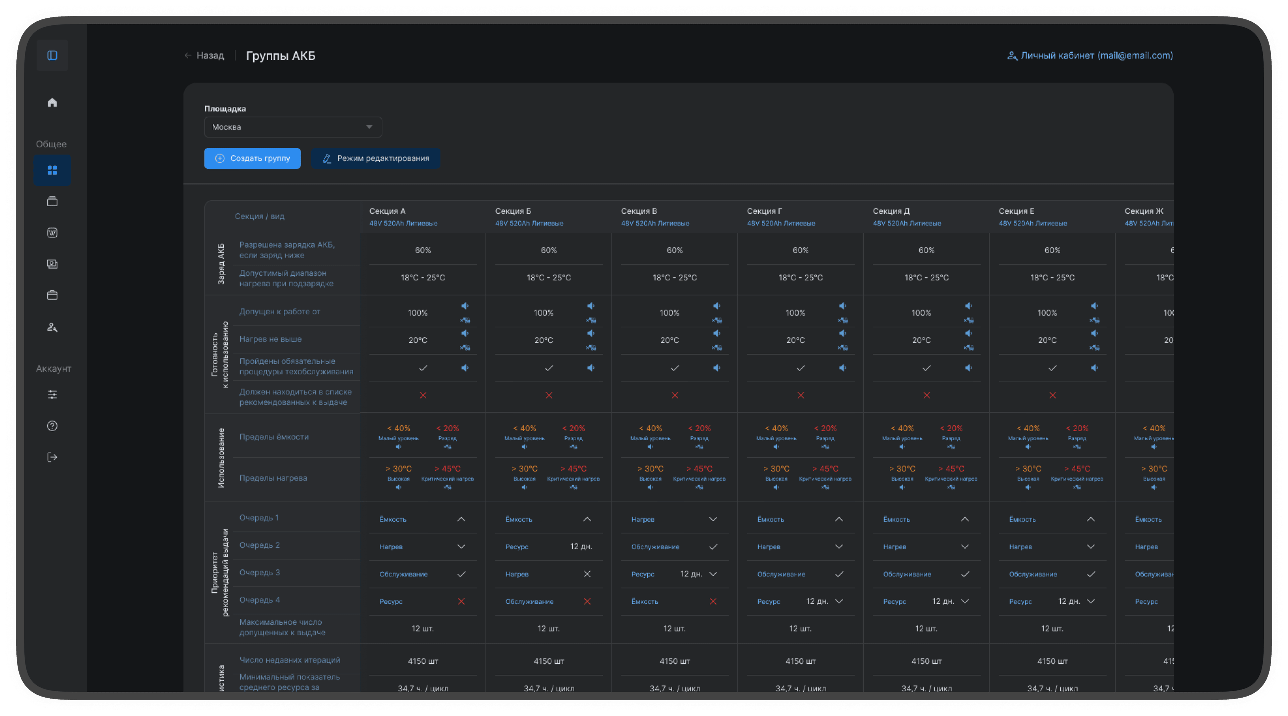Image resolution: width=1288 pixels, height=716 pixels.
Task: Toggle the red cross next to Ресурс in Секция А
Action: pos(462,602)
